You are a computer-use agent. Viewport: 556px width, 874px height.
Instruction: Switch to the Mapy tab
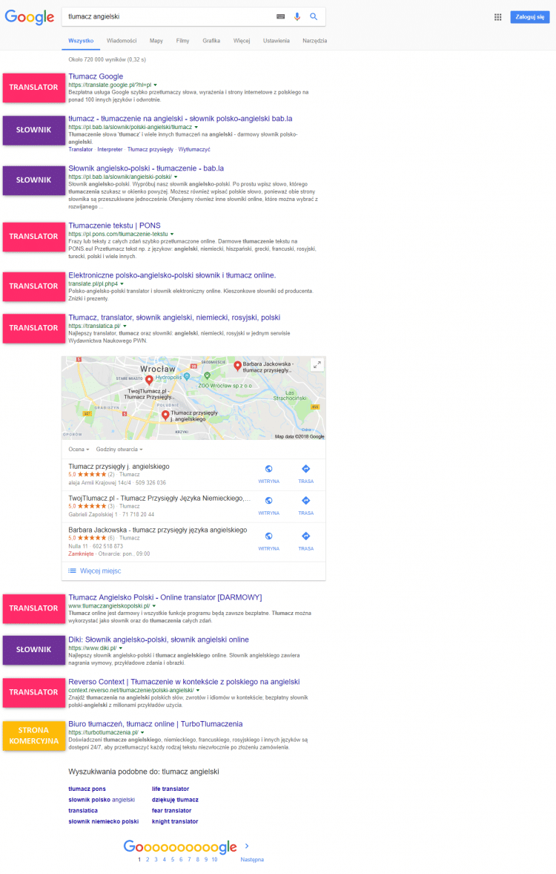pos(156,41)
